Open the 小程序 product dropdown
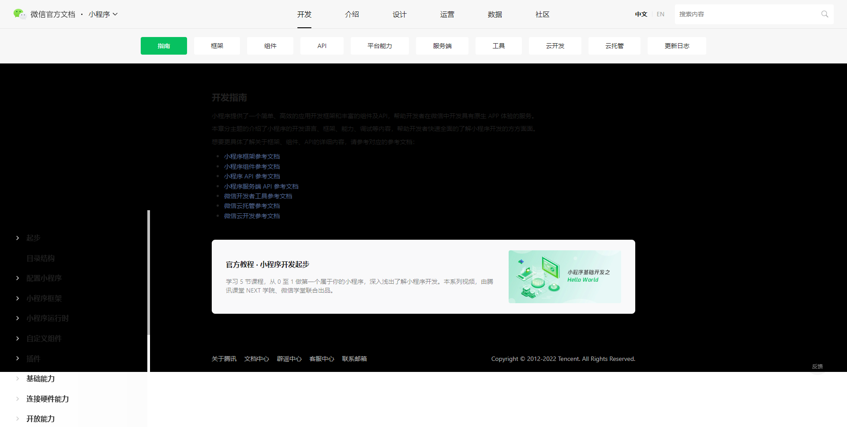The width and height of the screenshot is (847, 427). (103, 14)
